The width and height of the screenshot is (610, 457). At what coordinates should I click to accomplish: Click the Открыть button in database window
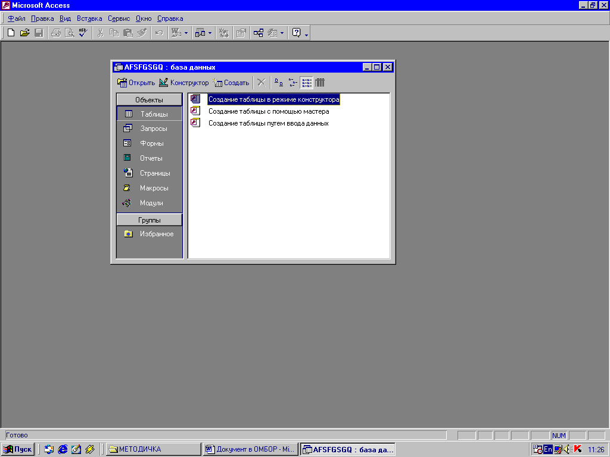(x=136, y=82)
